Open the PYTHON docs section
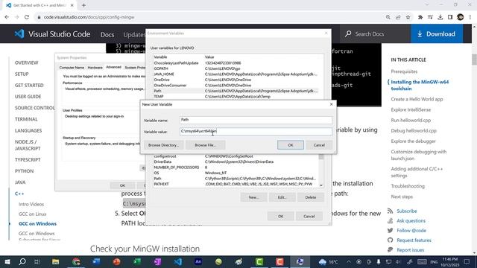The height and width of the screenshot is (268, 477). [x=25, y=171]
